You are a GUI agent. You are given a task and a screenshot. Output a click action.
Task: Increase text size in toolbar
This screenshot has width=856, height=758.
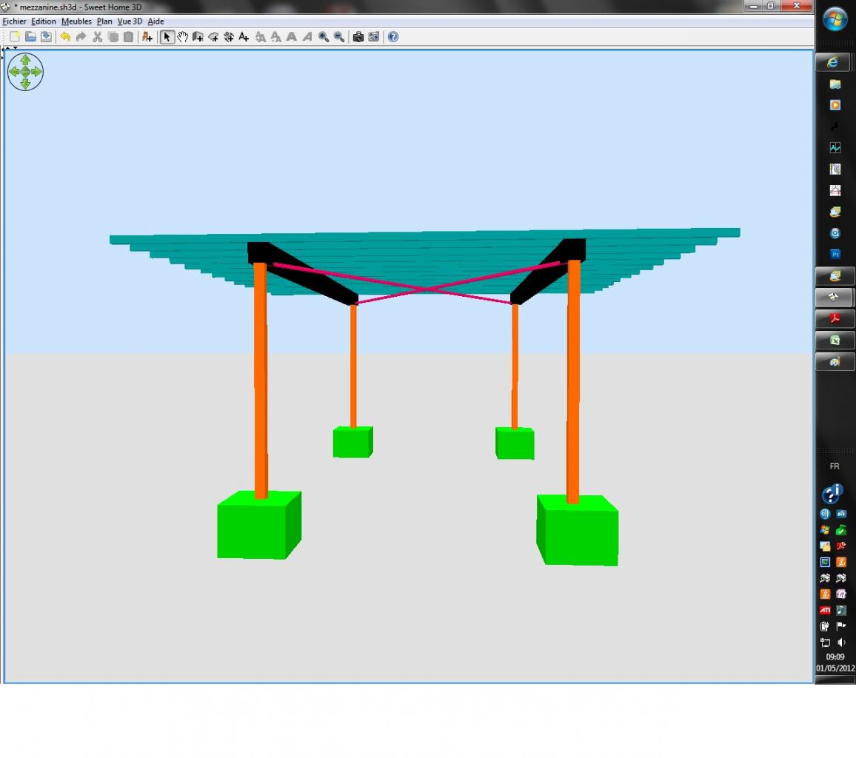pos(261,36)
